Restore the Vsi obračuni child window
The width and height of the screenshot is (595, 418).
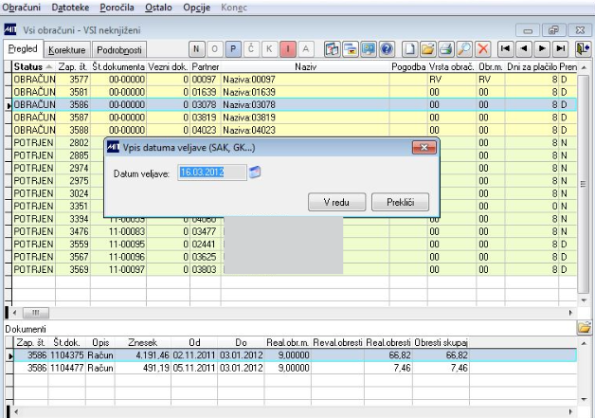pos(553,30)
